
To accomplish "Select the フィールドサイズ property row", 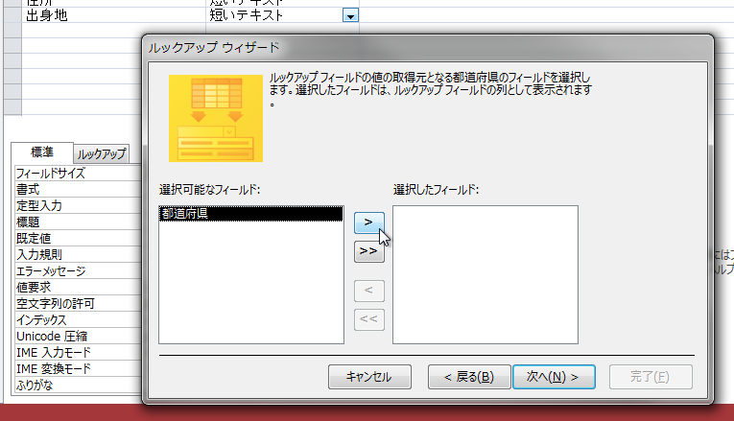I will point(78,173).
